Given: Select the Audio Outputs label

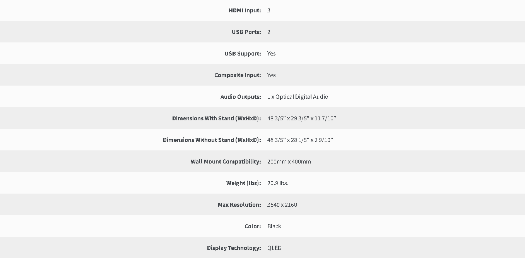Looking at the screenshot, I should [241, 97].
